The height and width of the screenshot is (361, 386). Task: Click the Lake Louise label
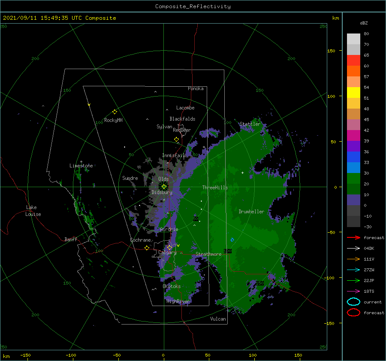33,211
